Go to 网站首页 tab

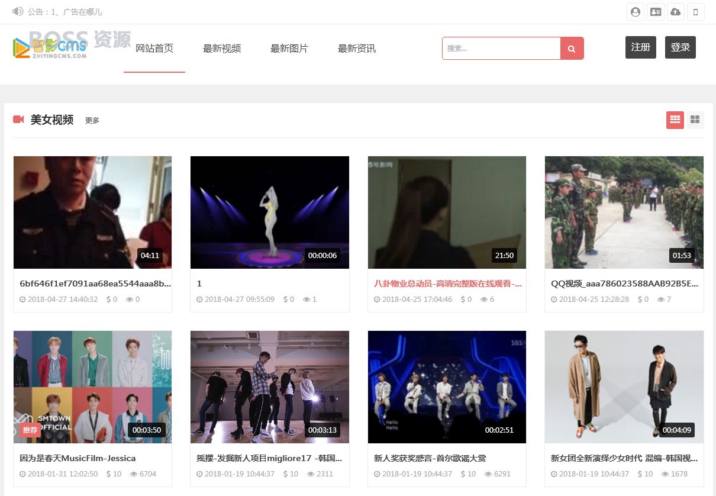(x=154, y=49)
